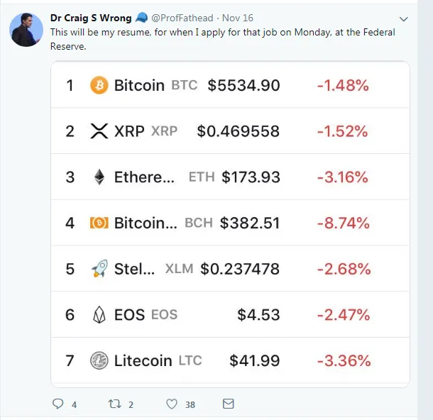Viewport: 433px width, 420px height.
Task: Like the tweet with the heart icon
Action: click(172, 404)
